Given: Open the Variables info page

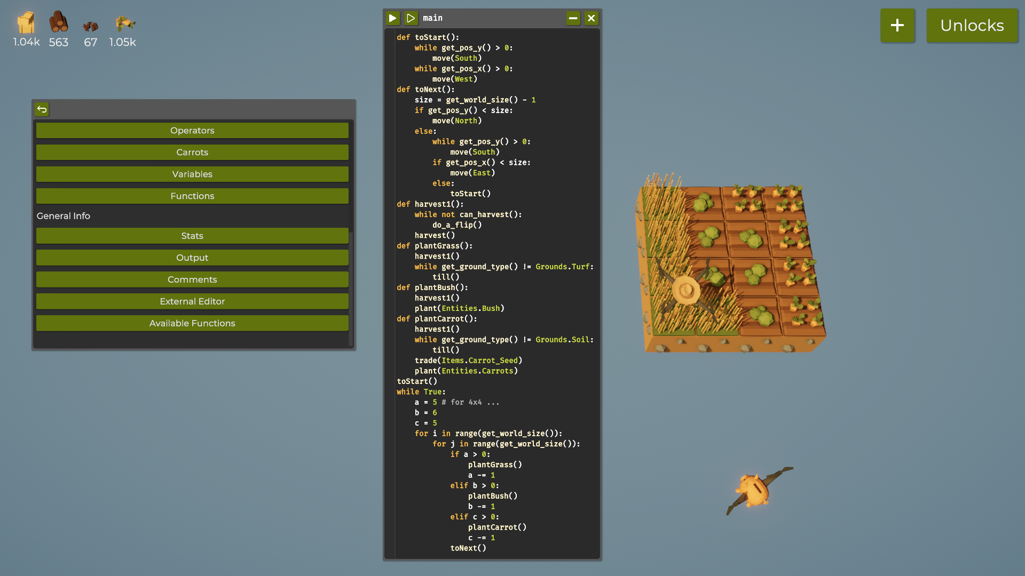Looking at the screenshot, I should click(192, 174).
